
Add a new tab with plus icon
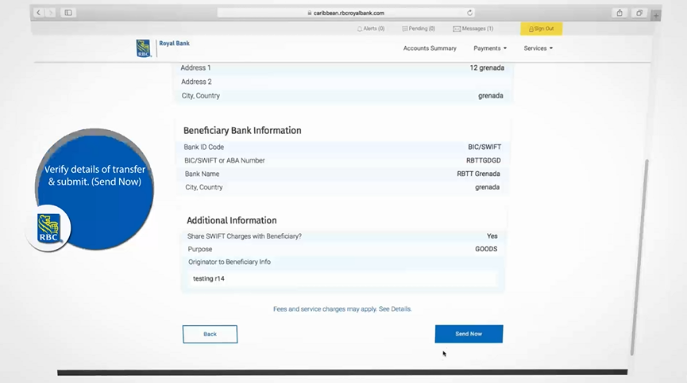click(x=655, y=15)
